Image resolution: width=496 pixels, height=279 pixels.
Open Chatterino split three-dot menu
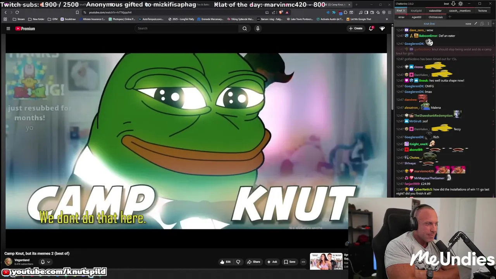point(487,24)
